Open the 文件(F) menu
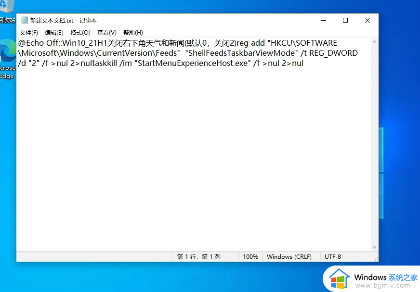 pos(29,33)
